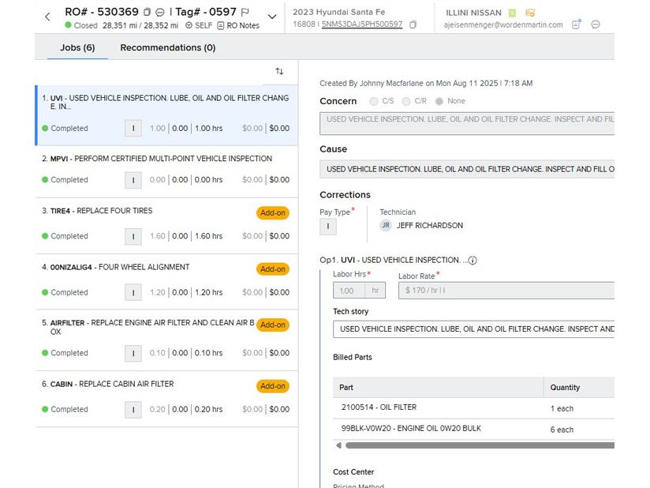
Task: Click the underlined VIN link
Action: point(361,25)
